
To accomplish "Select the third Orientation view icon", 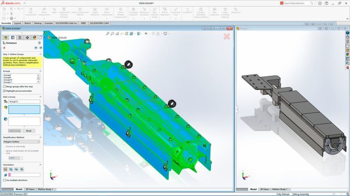I will [16, 169].
